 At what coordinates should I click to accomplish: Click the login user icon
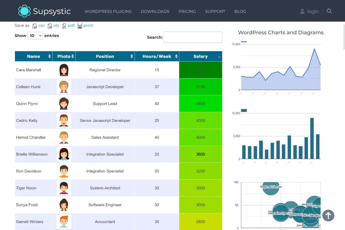point(302,11)
